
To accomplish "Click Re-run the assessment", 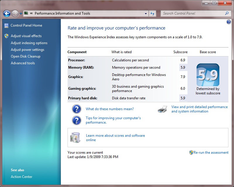I will [211, 153].
